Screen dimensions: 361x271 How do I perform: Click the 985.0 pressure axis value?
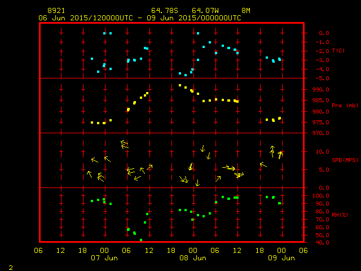(x=321, y=100)
